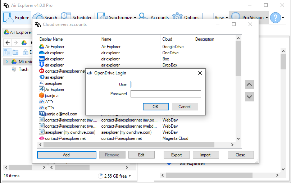The height and width of the screenshot is (183, 291).
Task: Select Trash in the folder tree
Action: (23, 69)
